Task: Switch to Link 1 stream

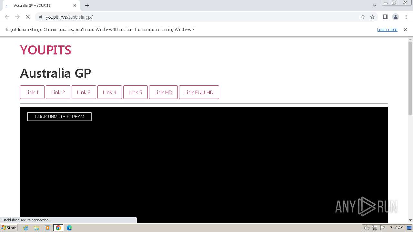Action: click(32, 92)
